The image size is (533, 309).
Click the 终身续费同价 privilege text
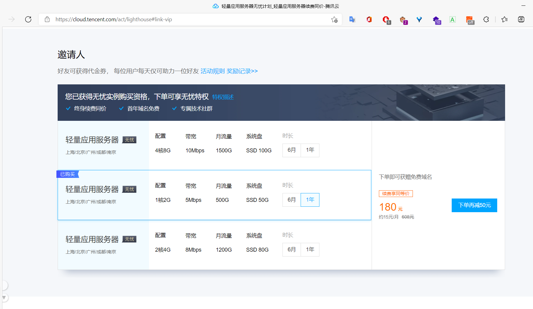tap(90, 109)
